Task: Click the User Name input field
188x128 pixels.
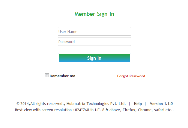Action: tap(94, 31)
